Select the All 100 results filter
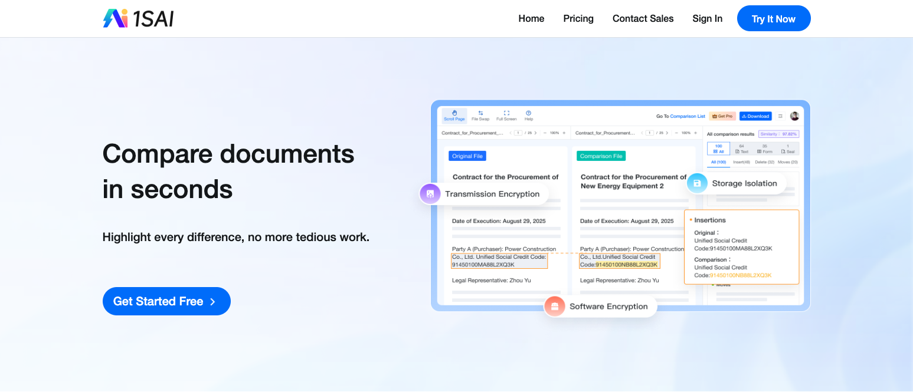The width and height of the screenshot is (913, 392). point(718,149)
